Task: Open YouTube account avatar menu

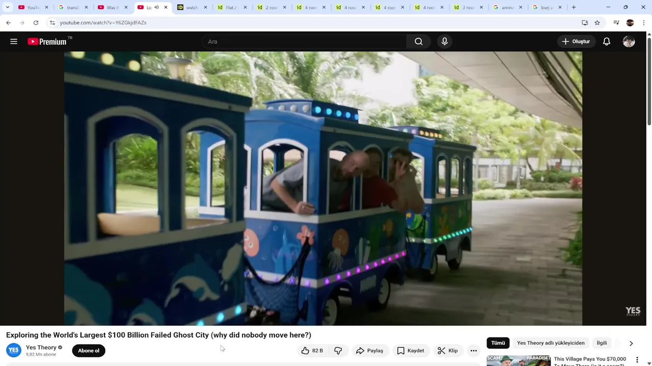Action: 629,42
